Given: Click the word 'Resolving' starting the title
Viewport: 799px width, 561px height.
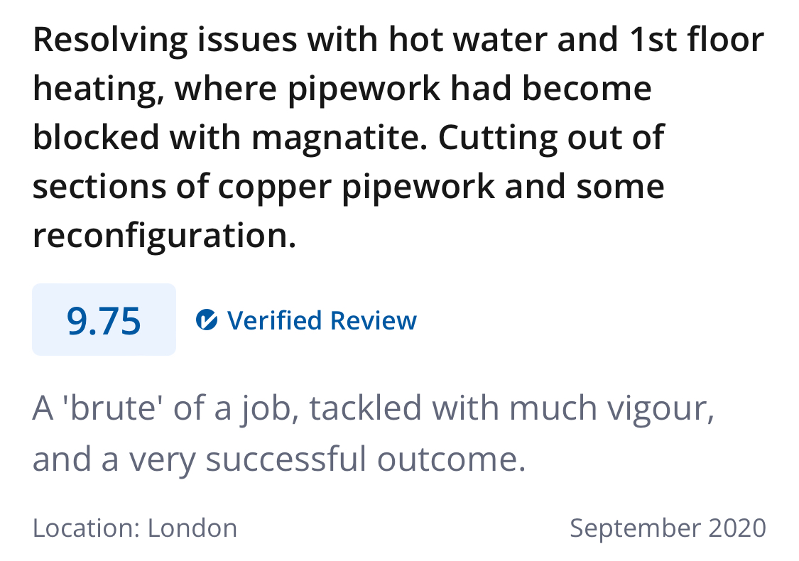Looking at the screenshot, I should [x=110, y=40].
